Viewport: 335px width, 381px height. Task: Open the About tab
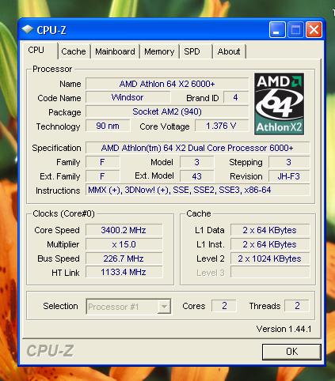[x=229, y=51]
